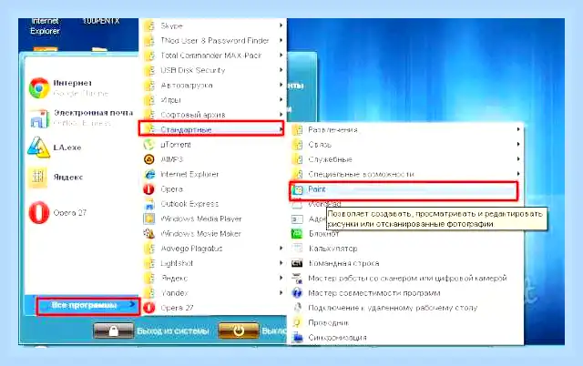Click the Калькулятор icon

pyautogui.click(x=297, y=249)
